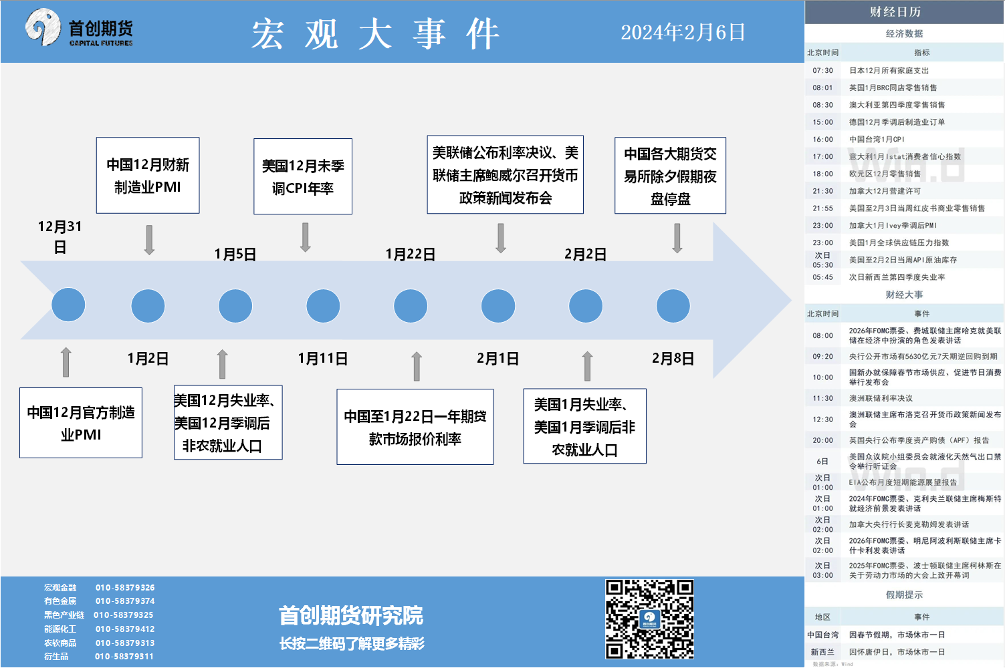Click the 美国12月未季调CPI年率 event box
Viewport: 1005px width, 668px height.
tap(303, 176)
